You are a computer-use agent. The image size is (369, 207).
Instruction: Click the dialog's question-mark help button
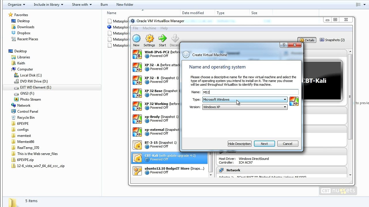(x=284, y=45)
